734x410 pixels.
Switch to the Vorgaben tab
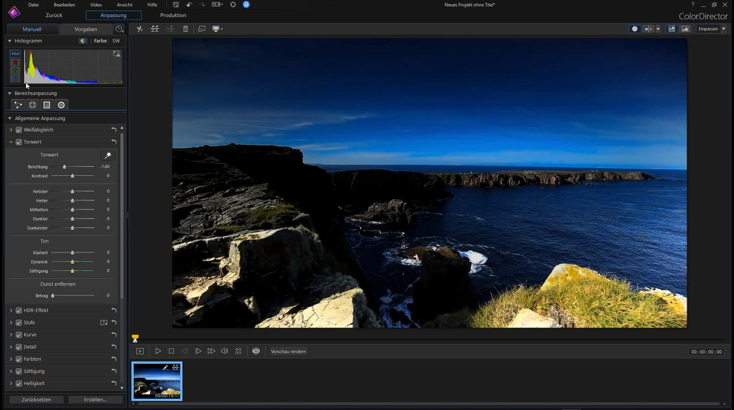(86, 29)
